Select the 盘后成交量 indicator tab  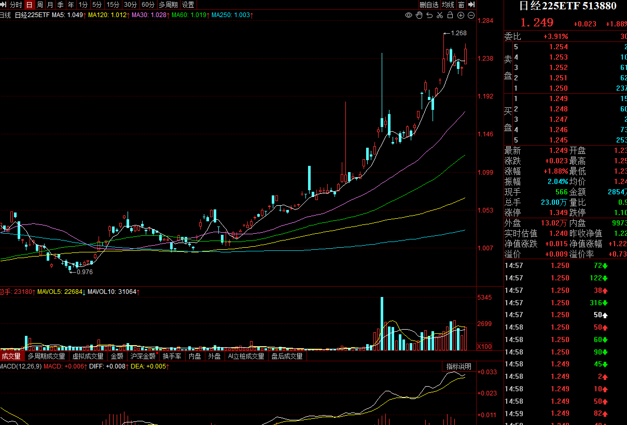pos(287,356)
